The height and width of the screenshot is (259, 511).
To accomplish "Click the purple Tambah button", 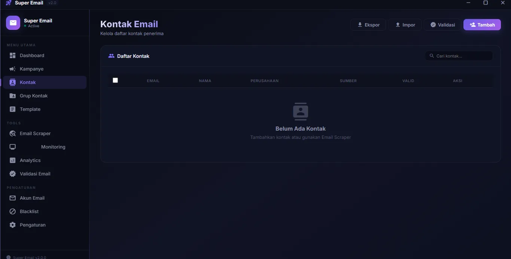I will click(482, 25).
